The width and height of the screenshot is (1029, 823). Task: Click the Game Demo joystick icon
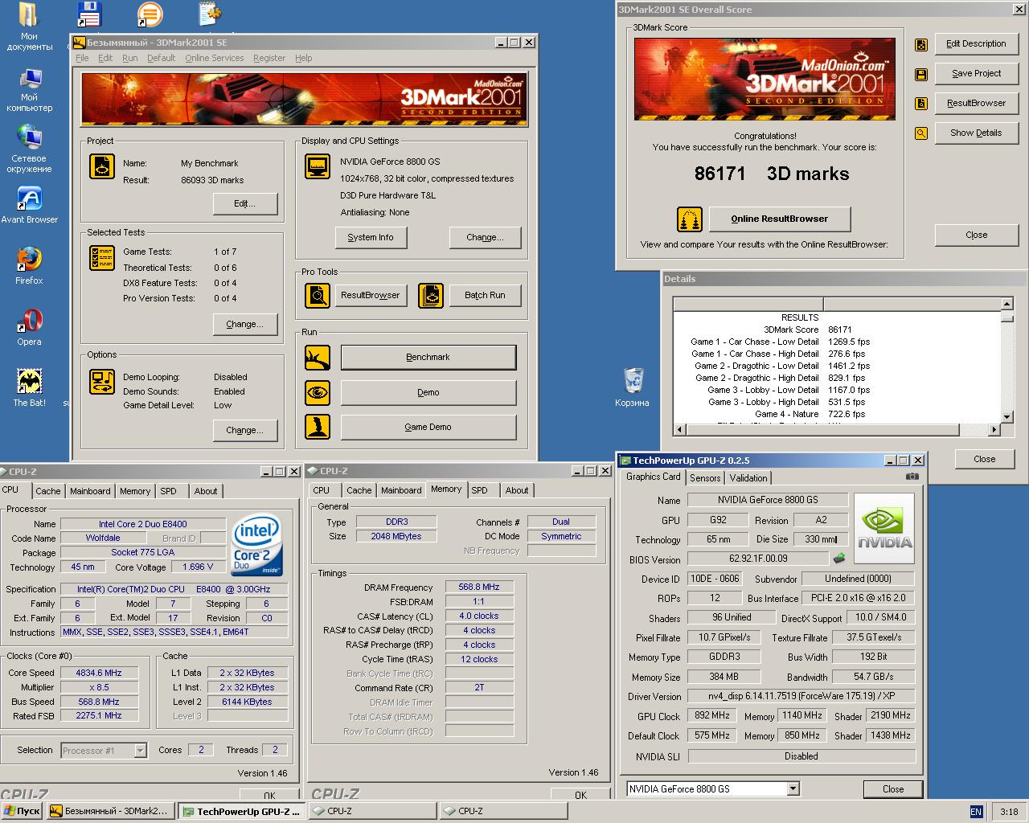coord(318,427)
